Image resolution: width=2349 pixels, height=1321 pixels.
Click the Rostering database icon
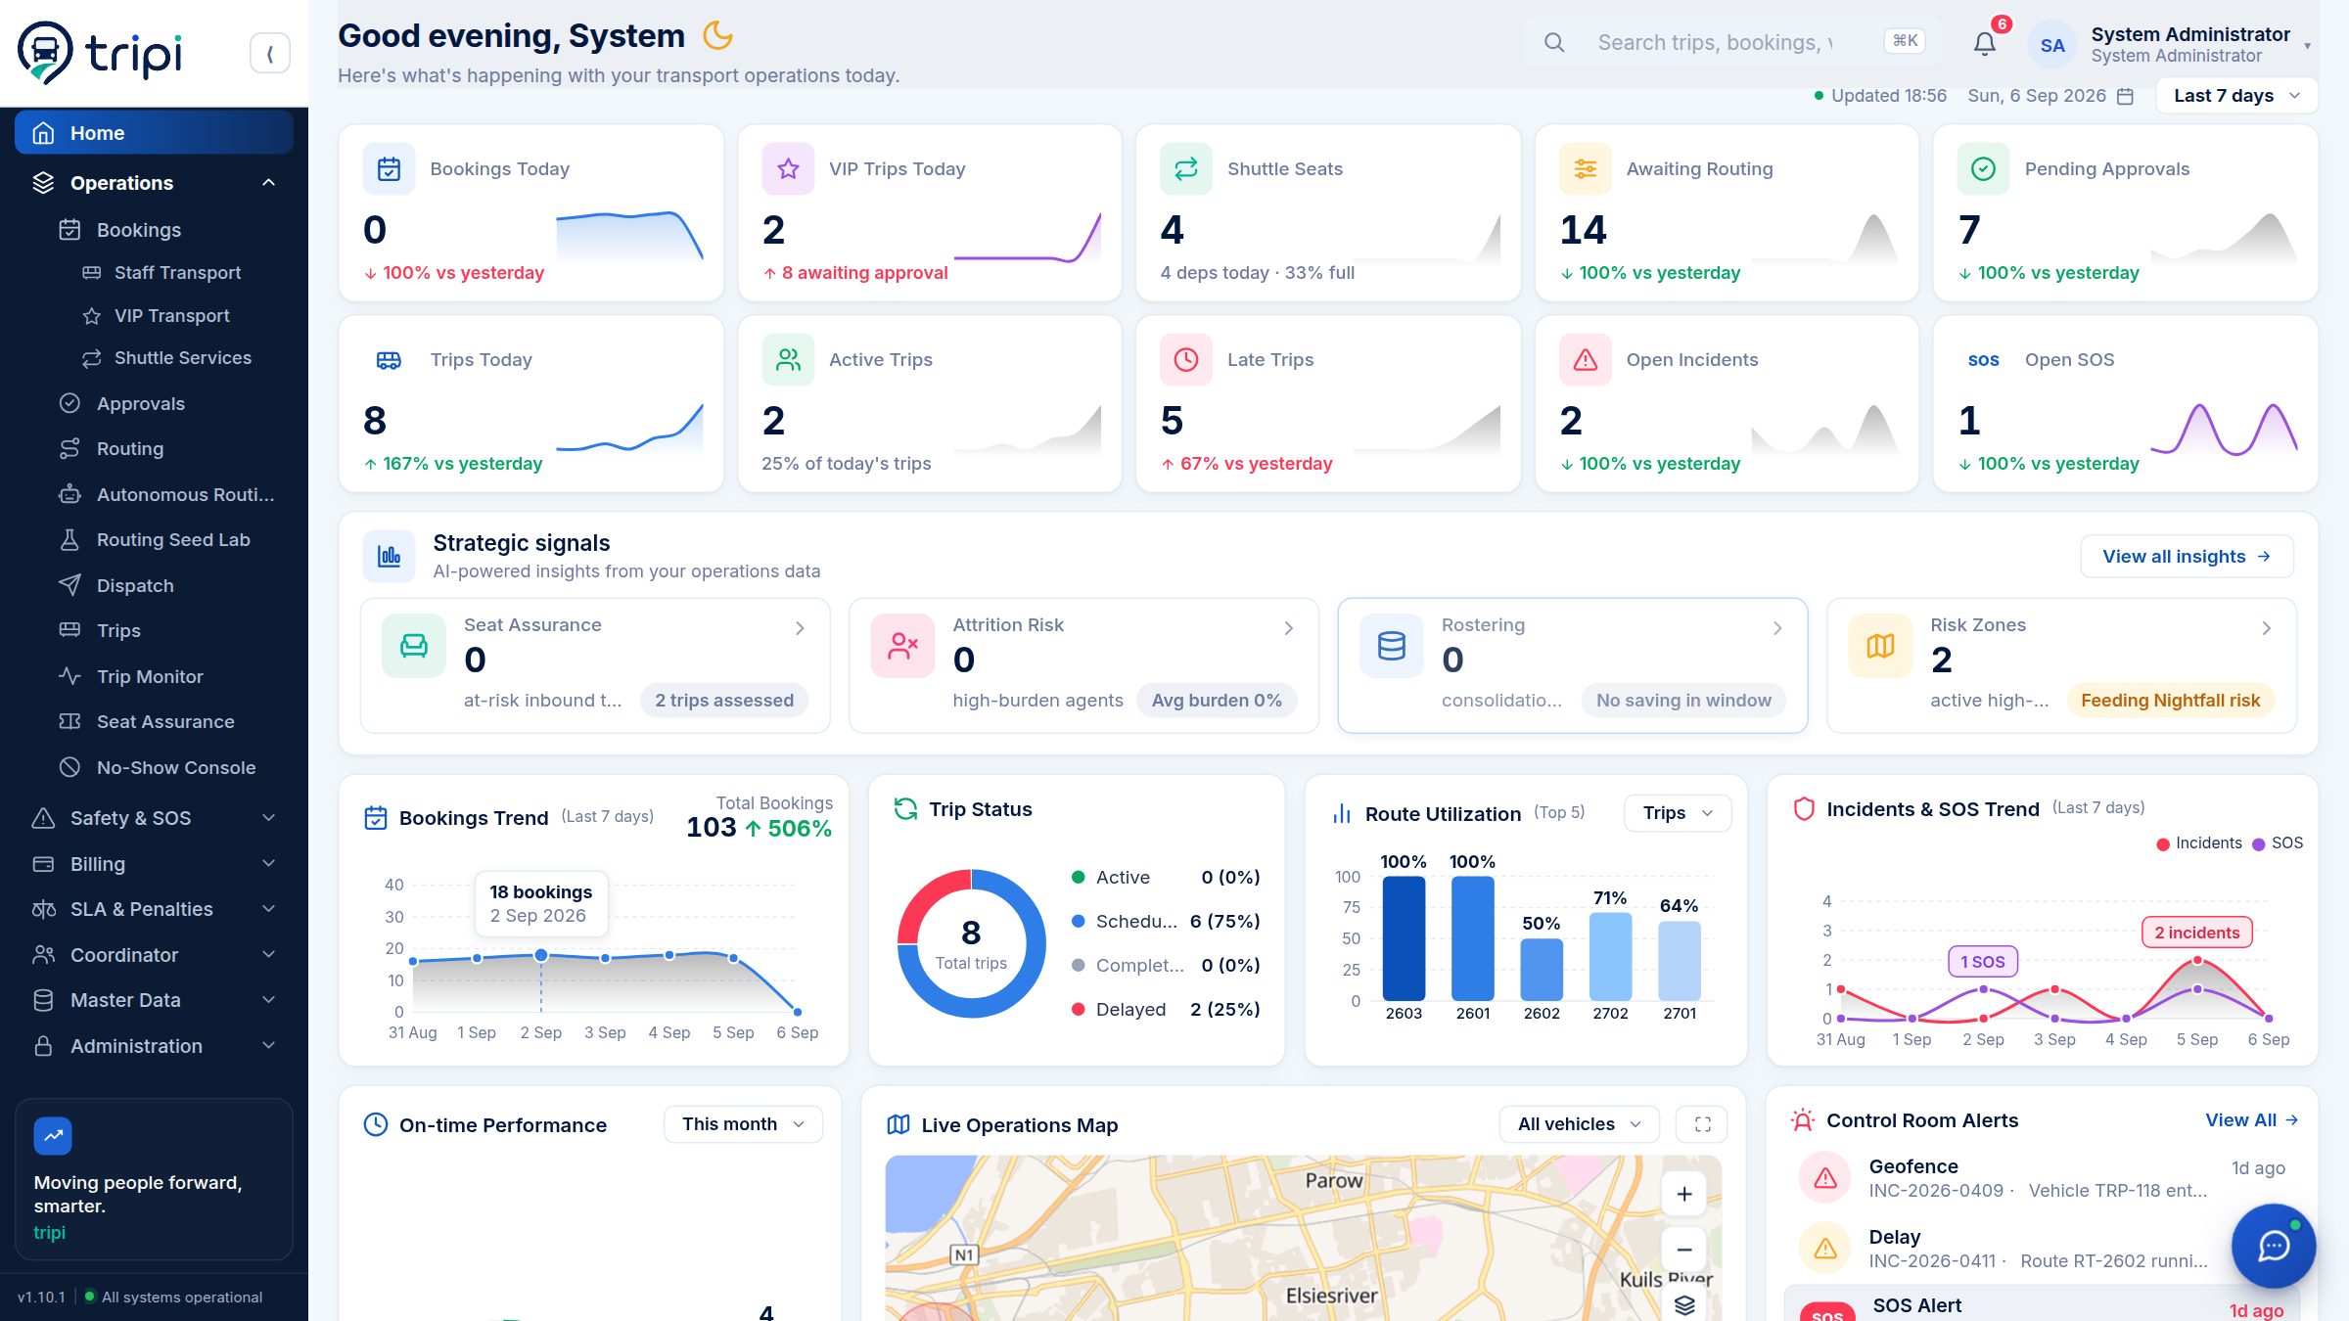click(1391, 646)
